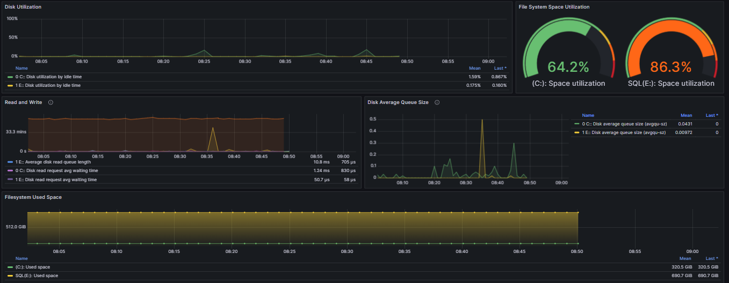Viewport: 729px width, 283px height.
Task: Open the File System Space Utilization title menu
Action: (554, 6)
